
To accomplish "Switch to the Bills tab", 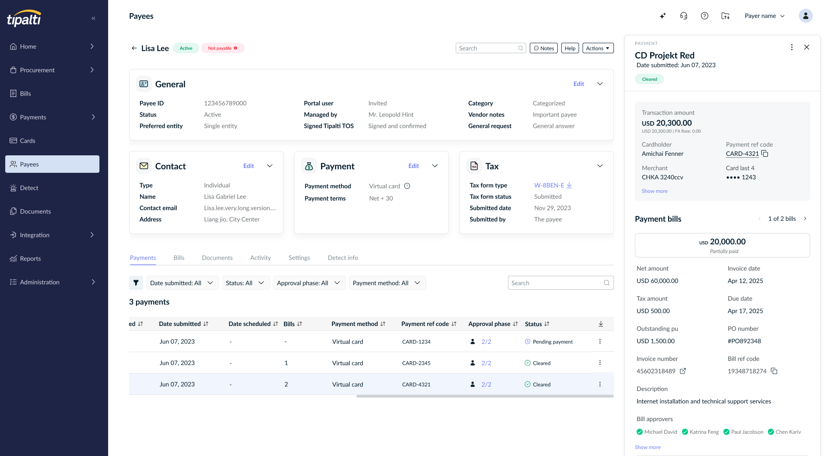I will click(x=179, y=257).
